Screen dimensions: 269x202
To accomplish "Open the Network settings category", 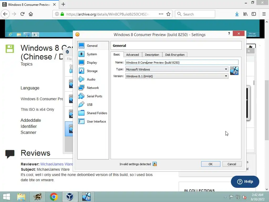I will [93, 88].
